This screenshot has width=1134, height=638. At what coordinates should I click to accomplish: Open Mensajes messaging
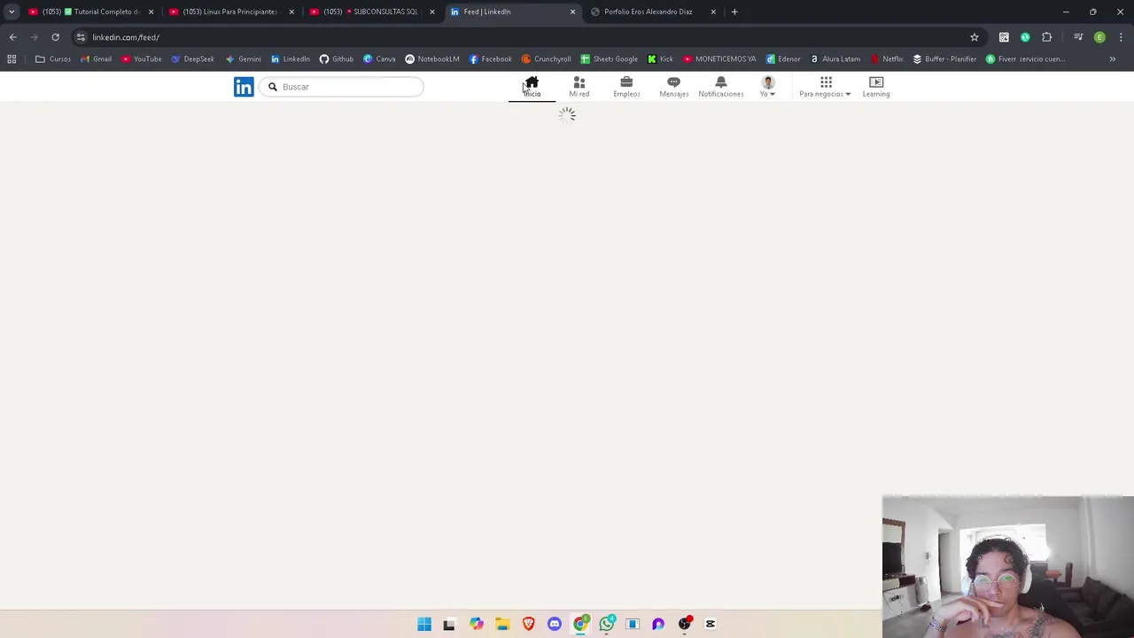pos(673,87)
